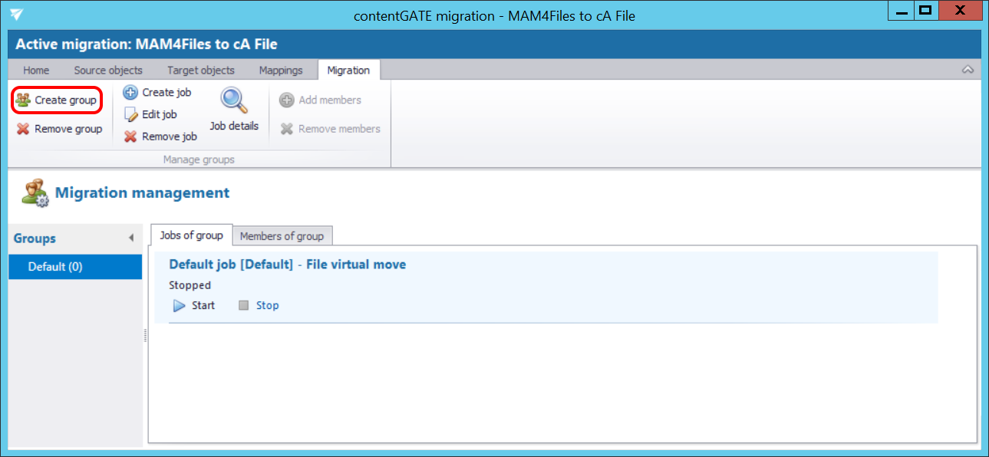Open Job details magnifier icon
This screenshot has height=457, width=989.
pyautogui.click(x=233, y=101)
